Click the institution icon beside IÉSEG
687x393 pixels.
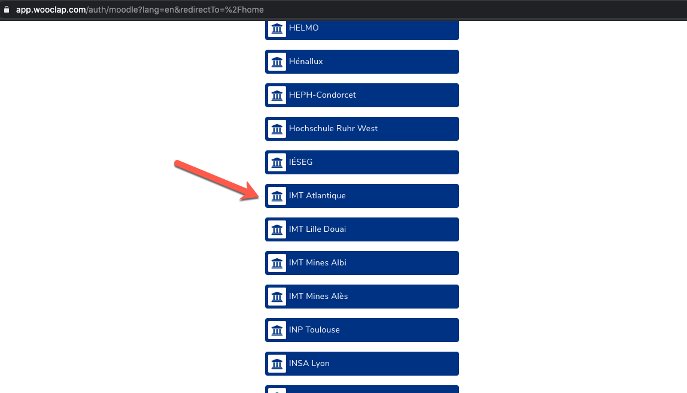277,162
